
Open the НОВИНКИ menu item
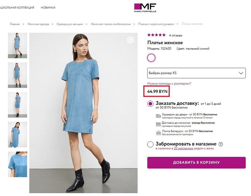(x=48, y=8)
